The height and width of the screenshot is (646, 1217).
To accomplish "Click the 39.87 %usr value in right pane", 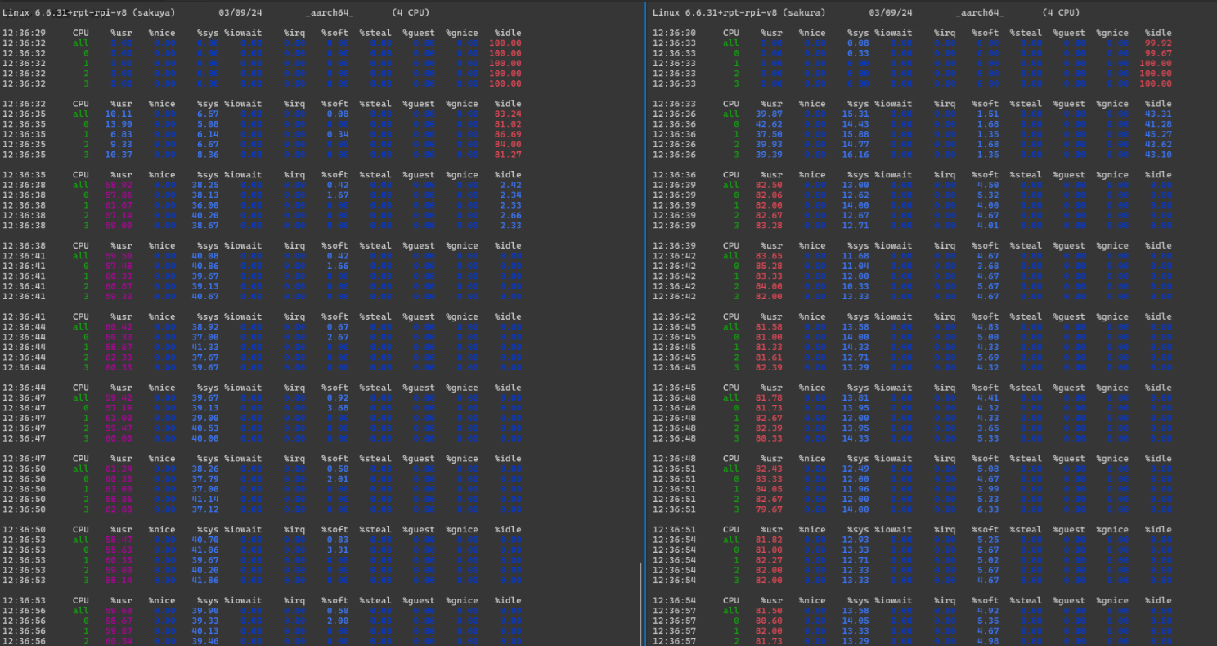I will (769, 114).
